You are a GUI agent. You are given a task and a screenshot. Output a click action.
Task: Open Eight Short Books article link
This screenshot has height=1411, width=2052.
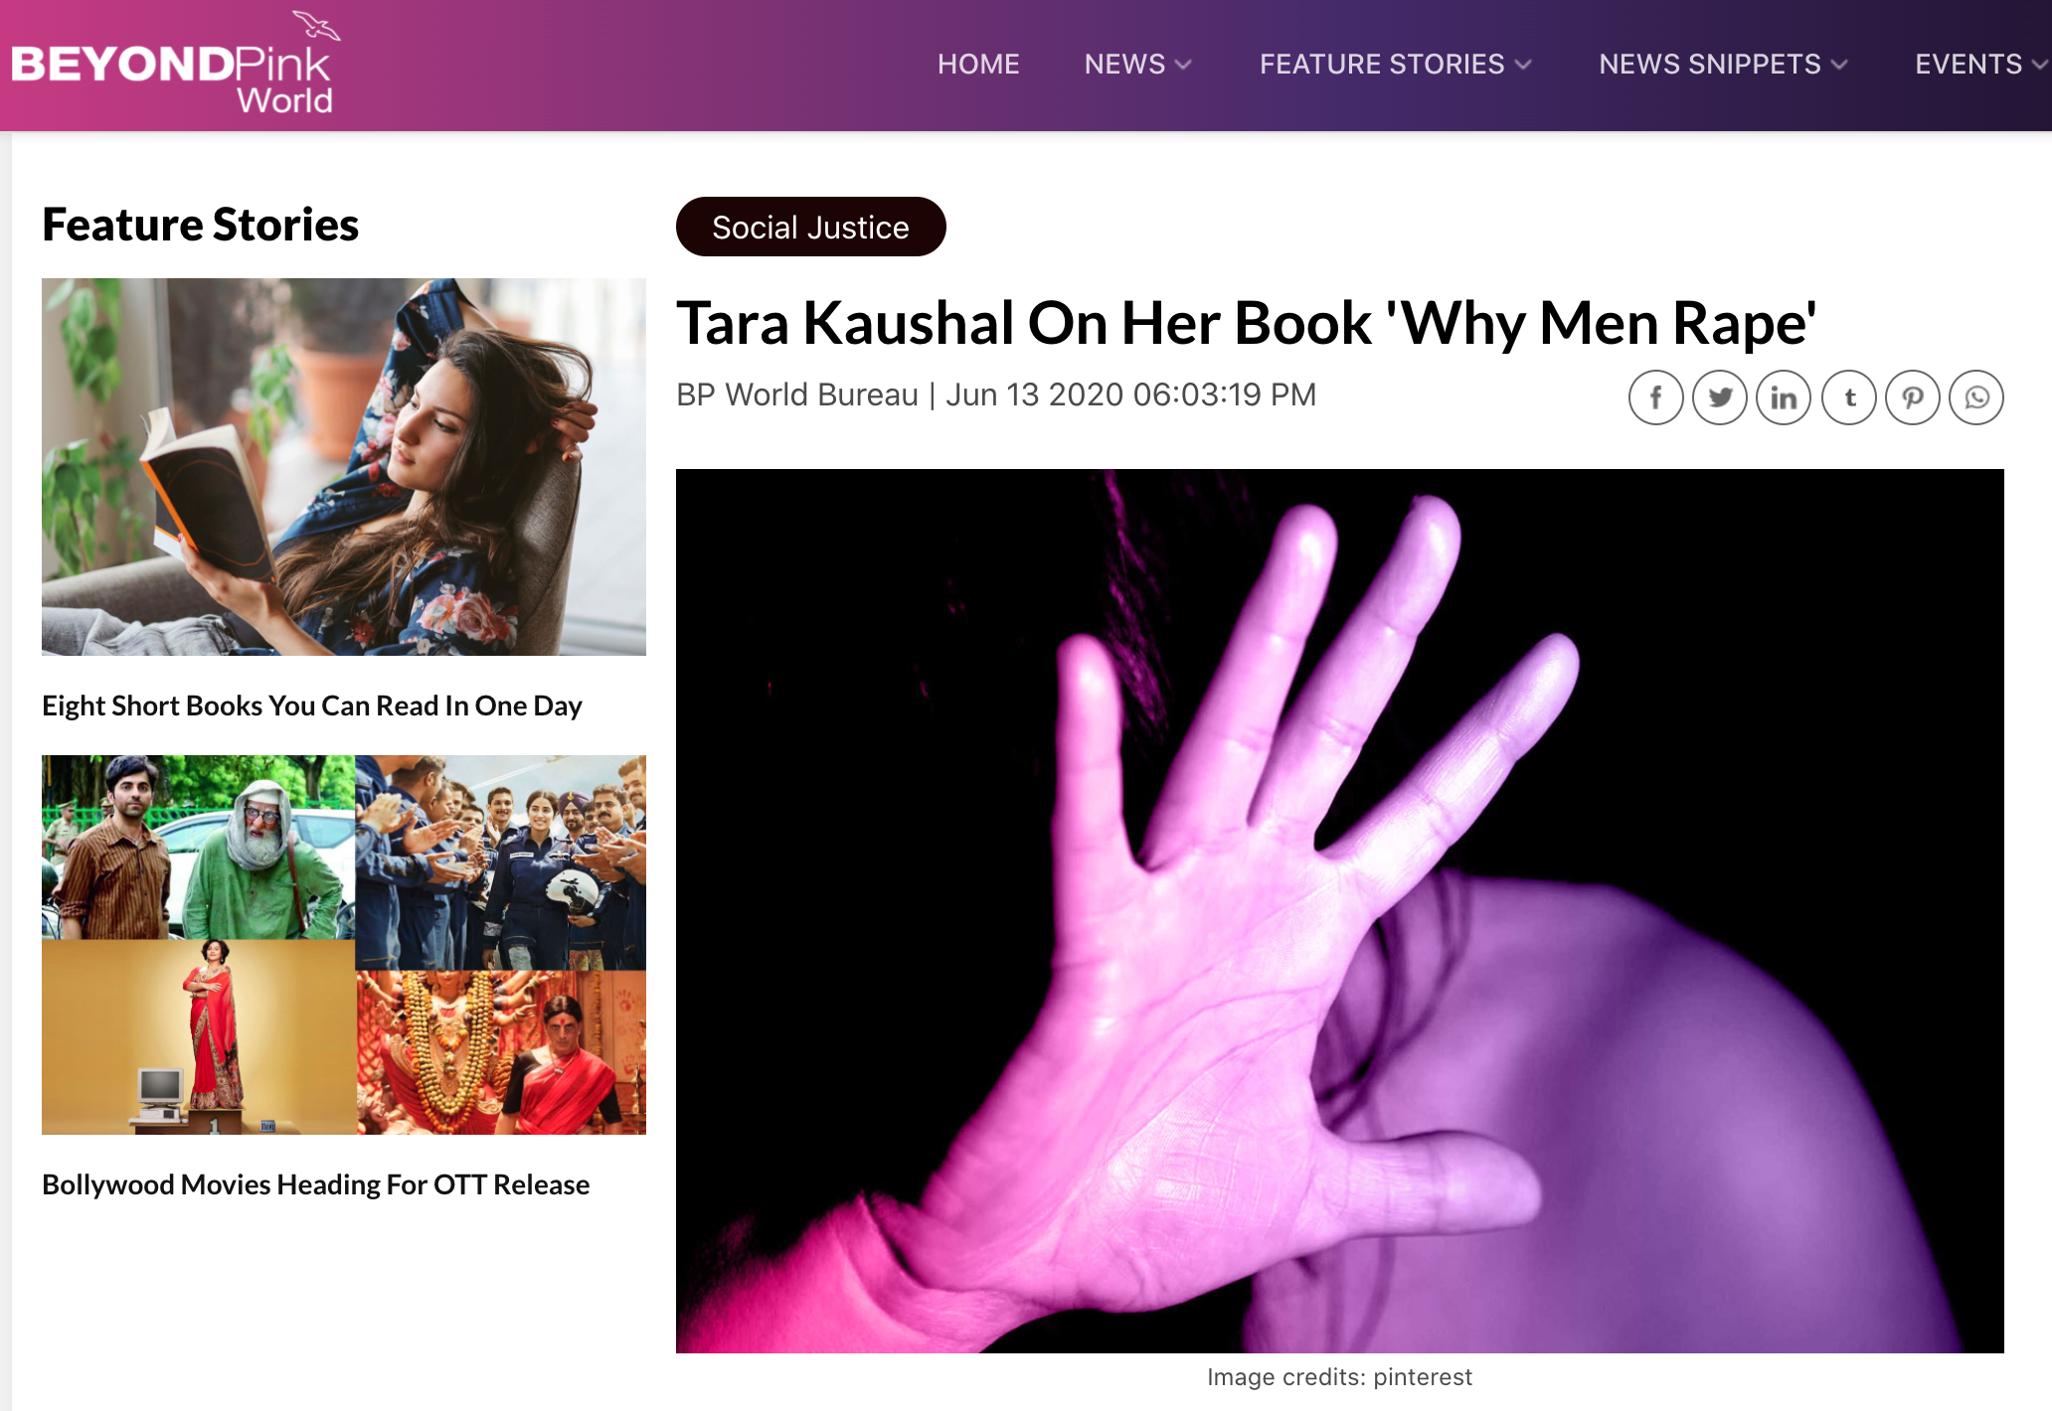click(312, 705)
